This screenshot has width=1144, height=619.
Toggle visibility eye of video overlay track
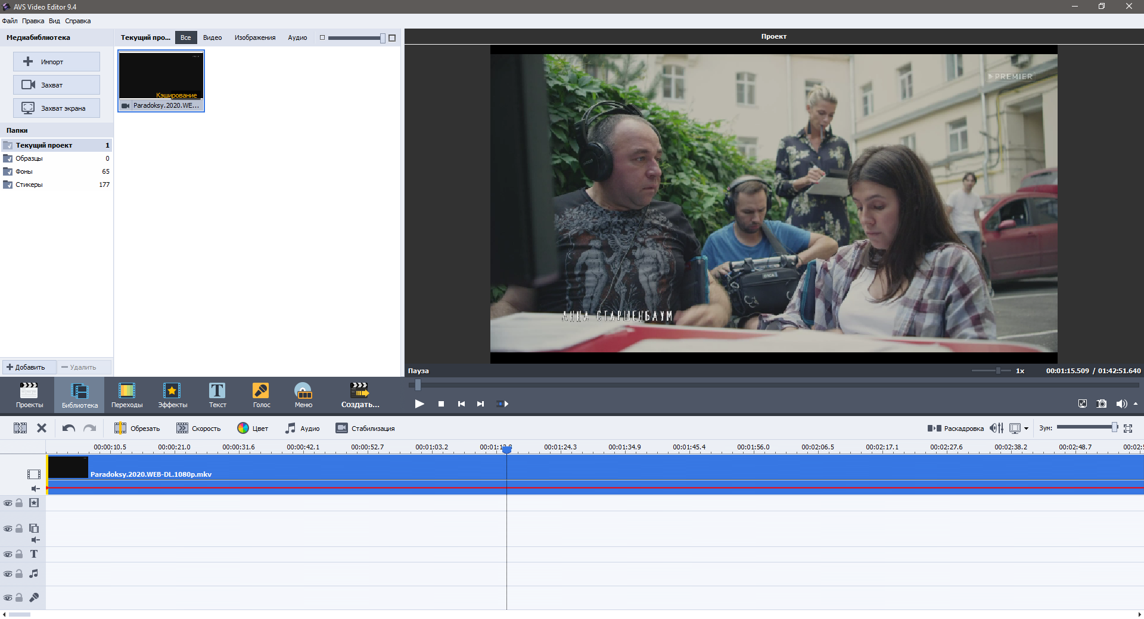pyautogui.click(x=8, y=529)
